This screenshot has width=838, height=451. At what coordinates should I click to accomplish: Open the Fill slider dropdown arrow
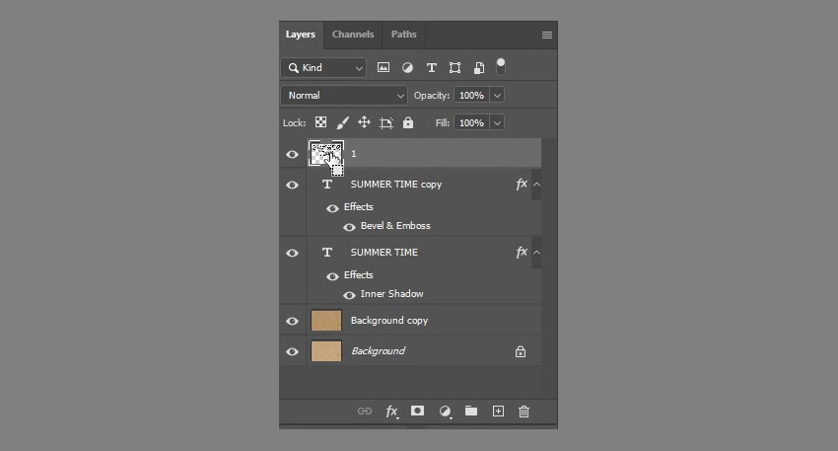(x=497, y=123)
